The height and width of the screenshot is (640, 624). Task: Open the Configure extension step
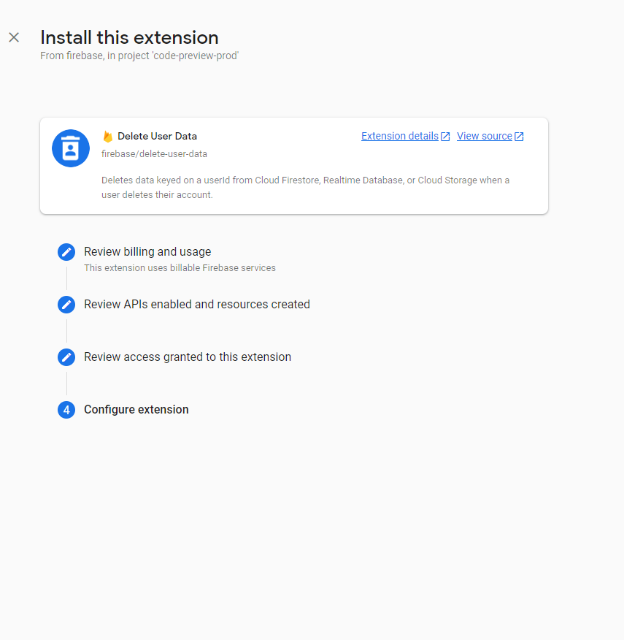(x=136, y=410)
